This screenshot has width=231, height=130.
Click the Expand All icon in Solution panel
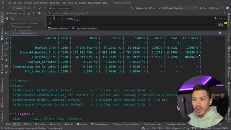point(29,13)
